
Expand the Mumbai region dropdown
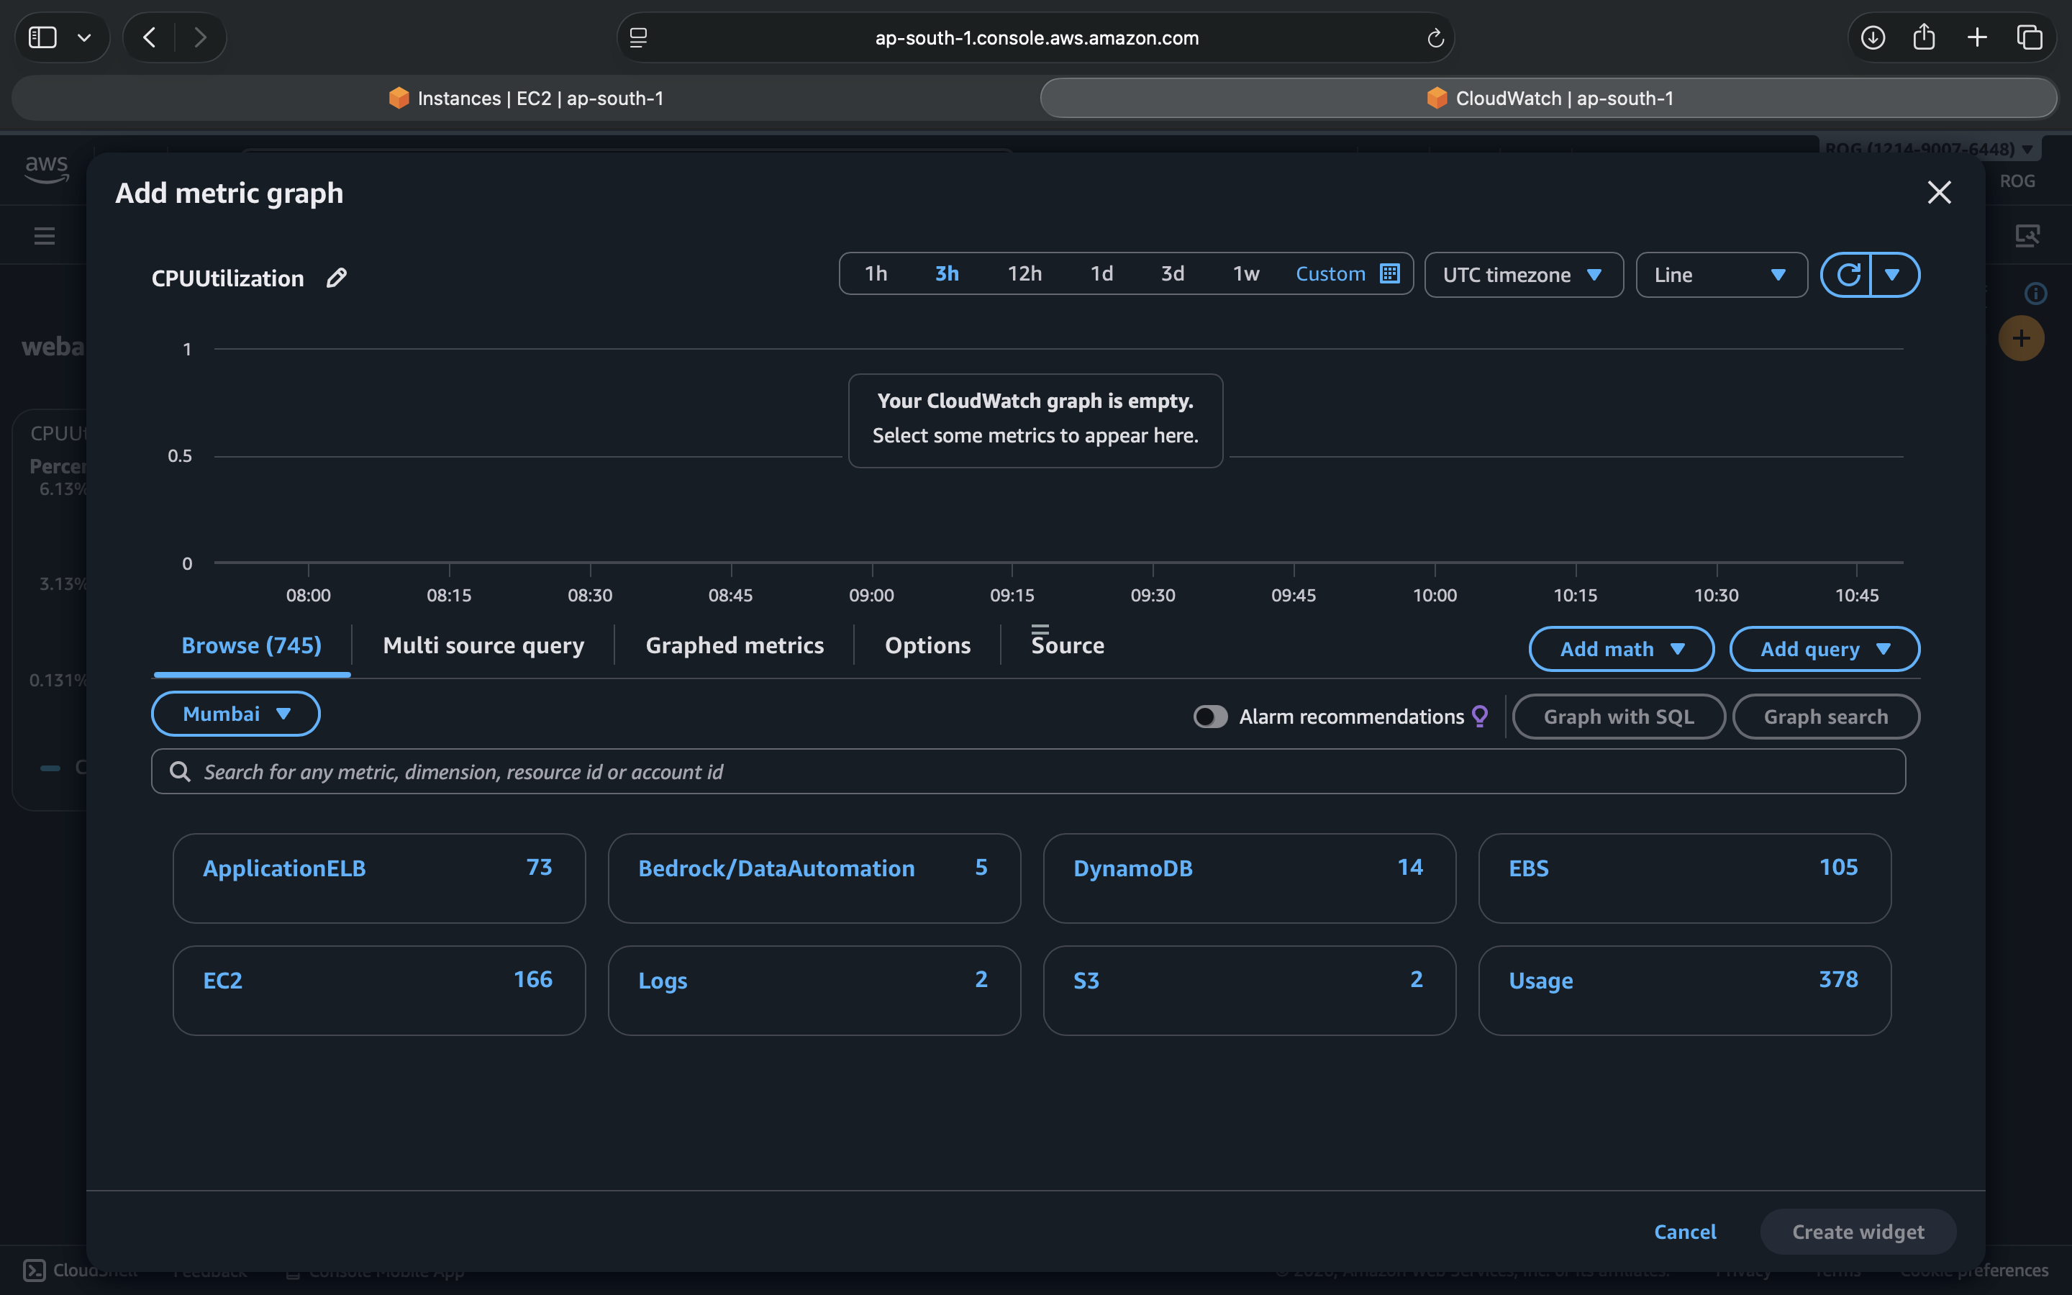[x=236, y=714]
